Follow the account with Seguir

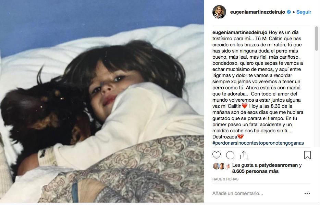point(304,12)
